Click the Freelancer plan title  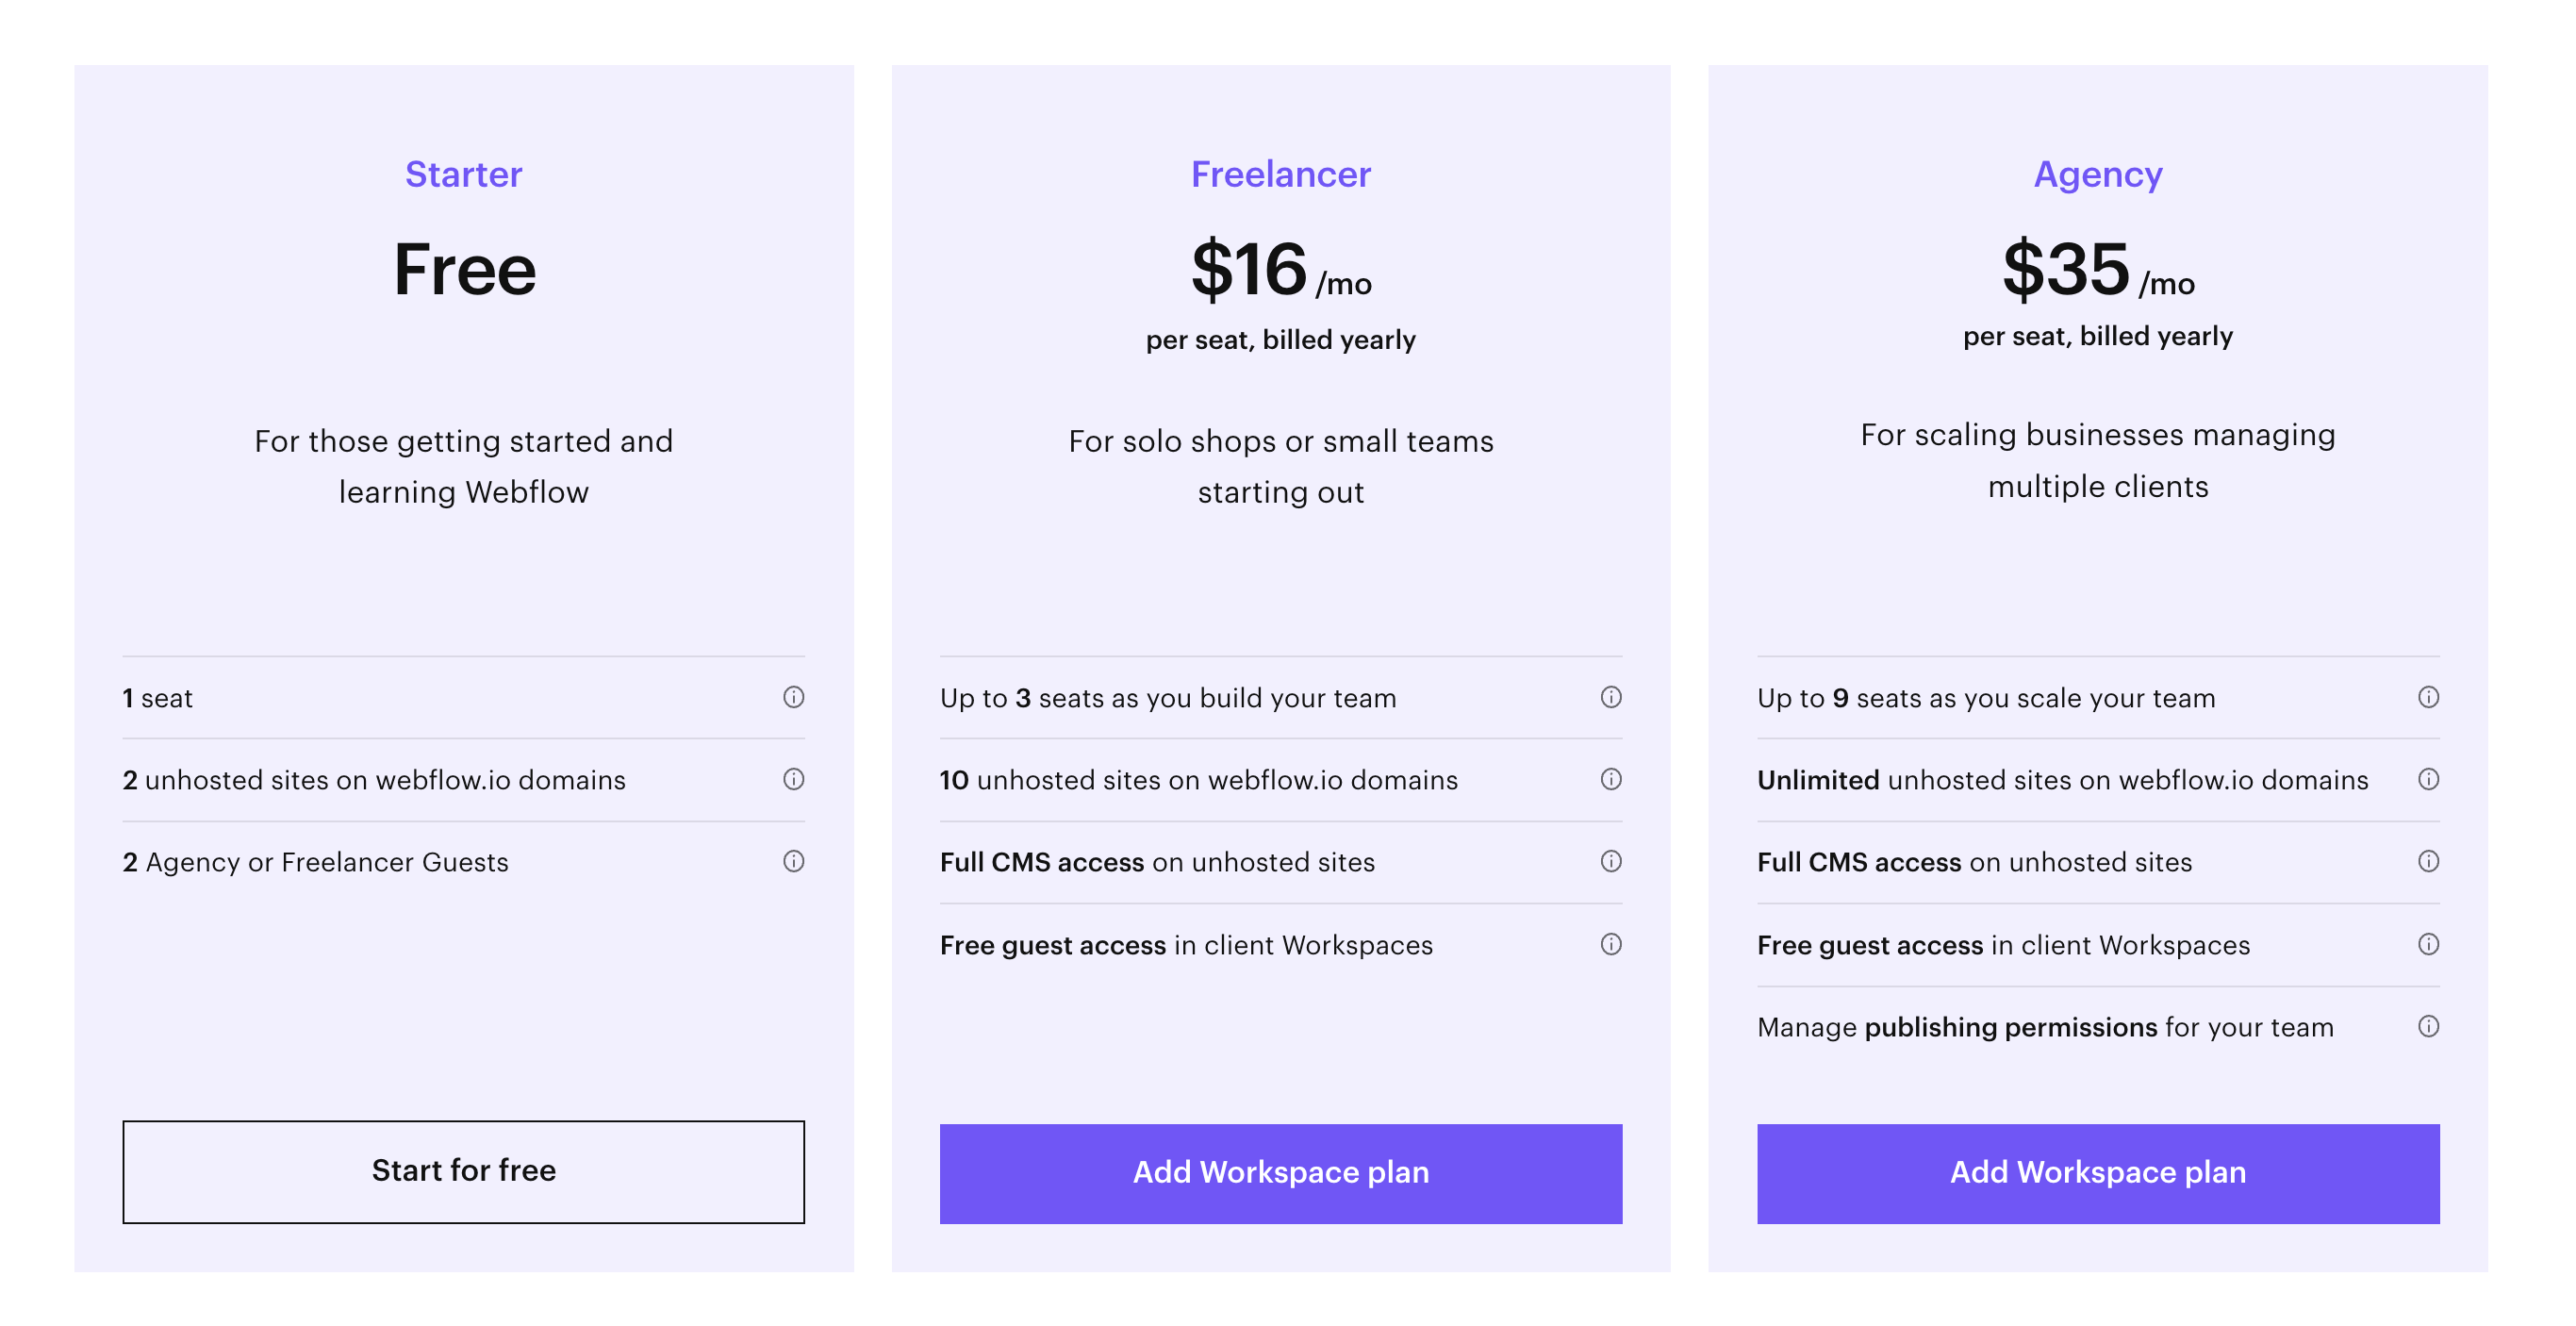pyautogui.click(x=1280, y=174)
